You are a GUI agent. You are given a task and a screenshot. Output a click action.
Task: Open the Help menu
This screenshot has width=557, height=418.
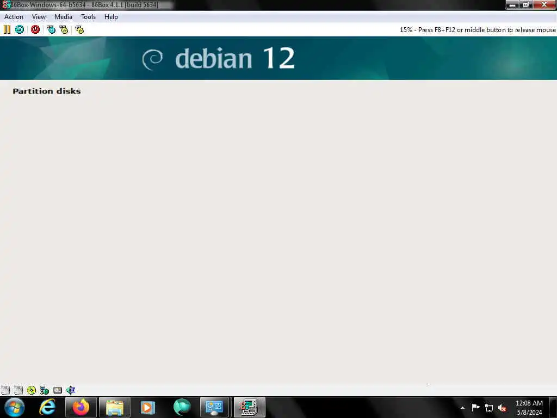(111, 17)
